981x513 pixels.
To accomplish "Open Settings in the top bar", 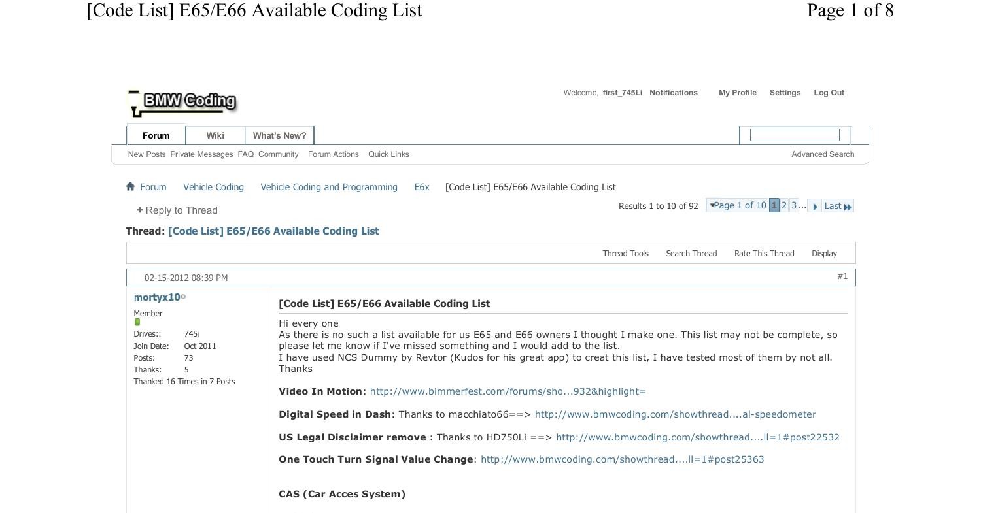I will (785, 93).
